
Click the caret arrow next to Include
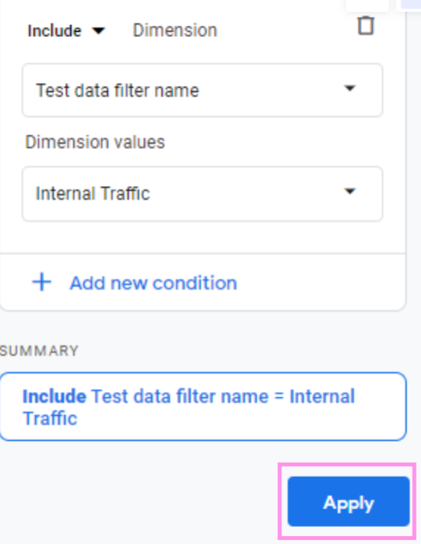click(x=99, y=31)
